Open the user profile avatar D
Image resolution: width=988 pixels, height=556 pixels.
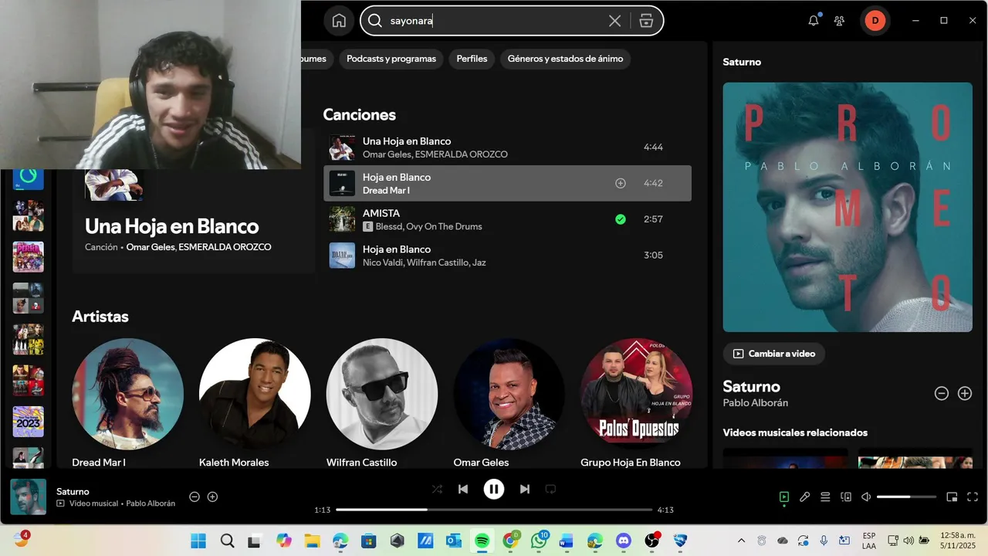(x=875, y=21)
